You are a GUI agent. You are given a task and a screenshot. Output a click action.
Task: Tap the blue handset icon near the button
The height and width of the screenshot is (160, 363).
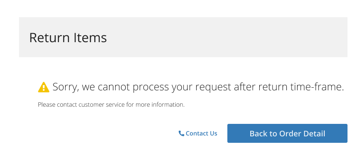tap(181, 133)
